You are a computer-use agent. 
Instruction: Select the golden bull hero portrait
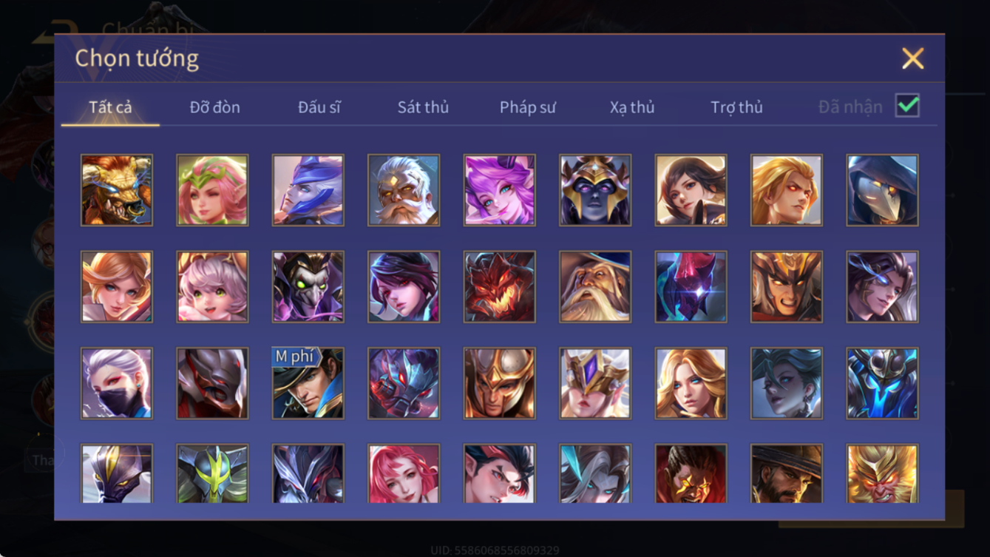tap(117, 190)
